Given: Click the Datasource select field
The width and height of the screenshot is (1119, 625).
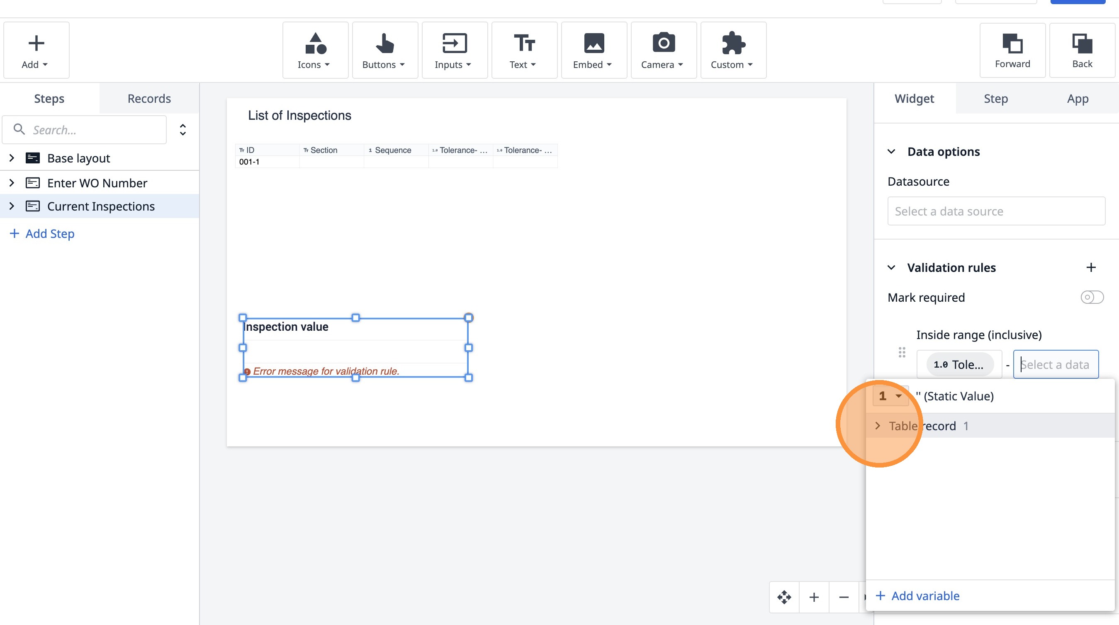Looking at the screenshot, I should pyautogui.click(x=996, y=211).
